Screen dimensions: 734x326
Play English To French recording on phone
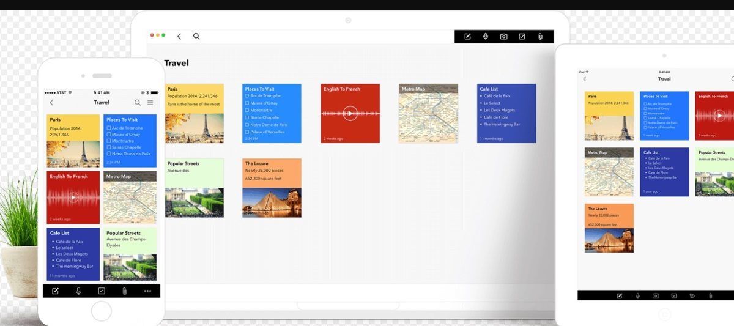73,198
